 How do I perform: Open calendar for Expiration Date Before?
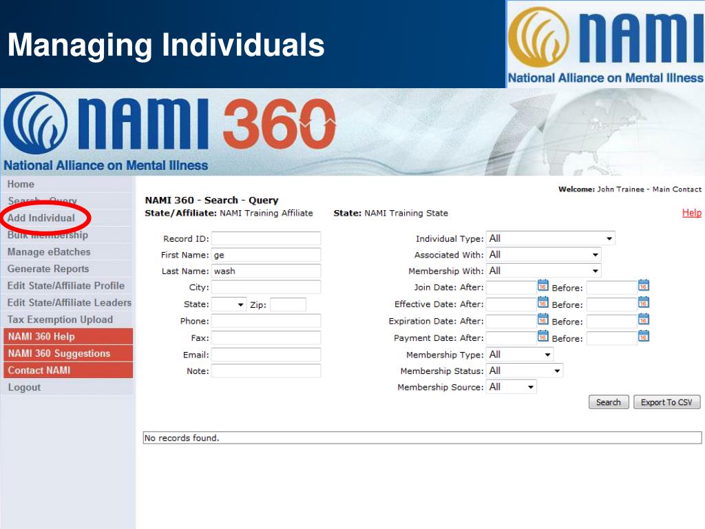644,320
